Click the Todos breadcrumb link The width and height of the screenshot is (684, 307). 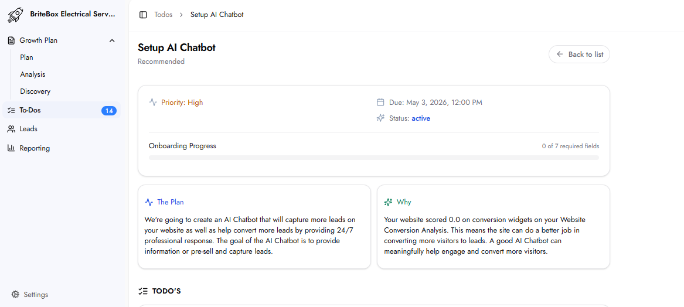coord(164,15)
